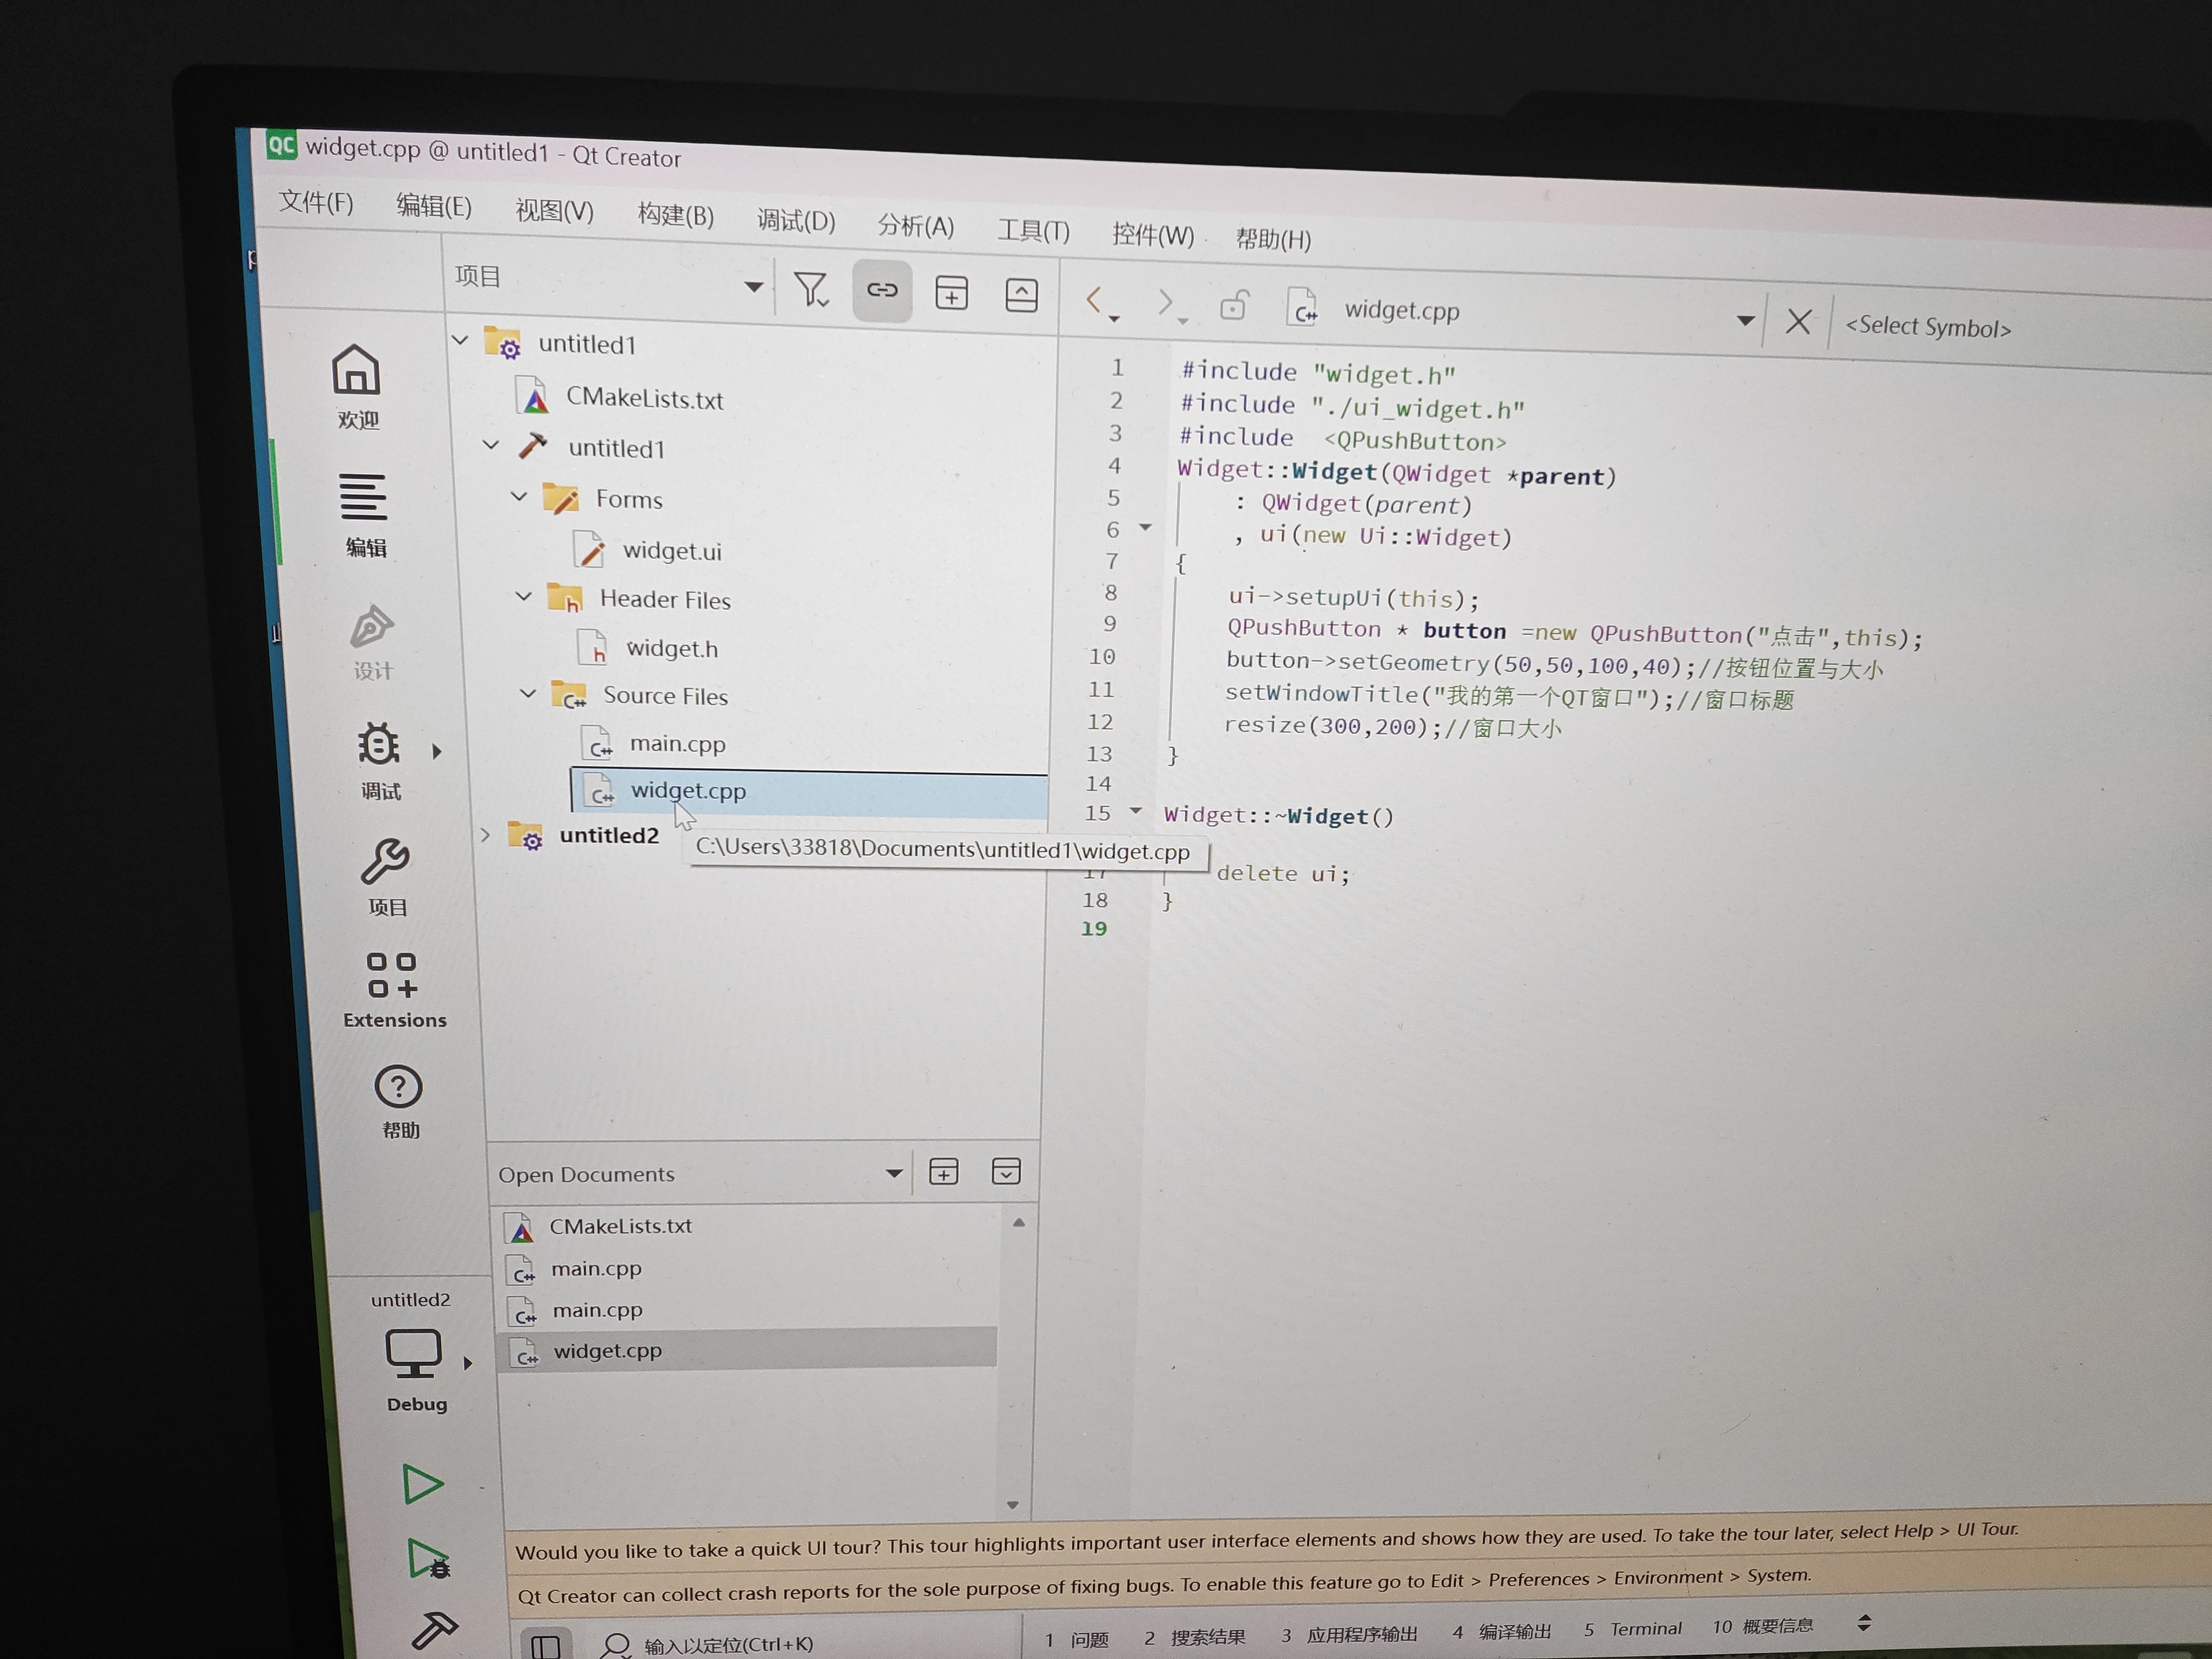Open the Extensions mode
The width and height of the screenshot is (2212, 1659).
coord(394,990)
